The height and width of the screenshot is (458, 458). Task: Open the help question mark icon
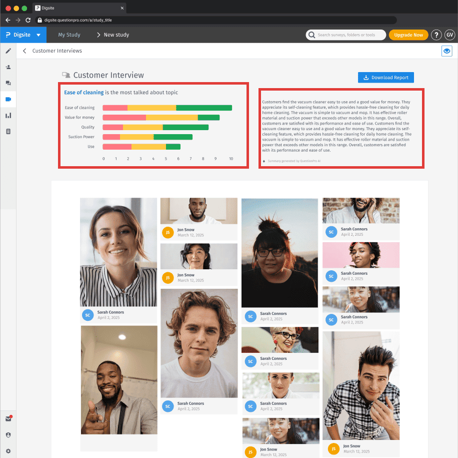click(436, 35)
